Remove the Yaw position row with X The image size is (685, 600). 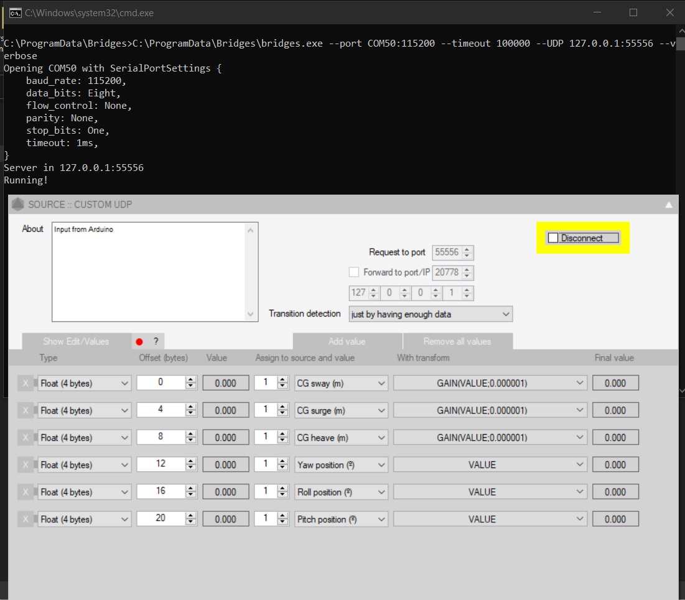26,465
